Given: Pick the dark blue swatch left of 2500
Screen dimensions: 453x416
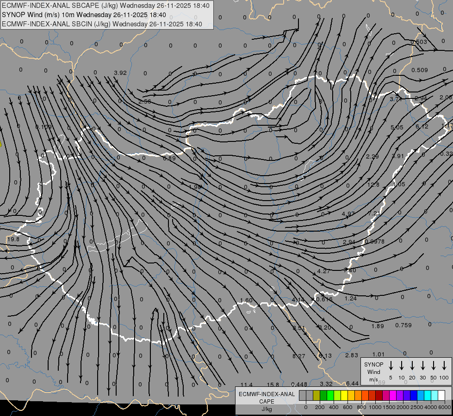Looking at the screenshot, I should 413,396.
